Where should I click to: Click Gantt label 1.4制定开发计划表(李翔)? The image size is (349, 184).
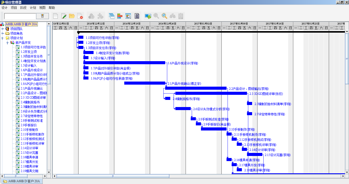pos(113,53)
